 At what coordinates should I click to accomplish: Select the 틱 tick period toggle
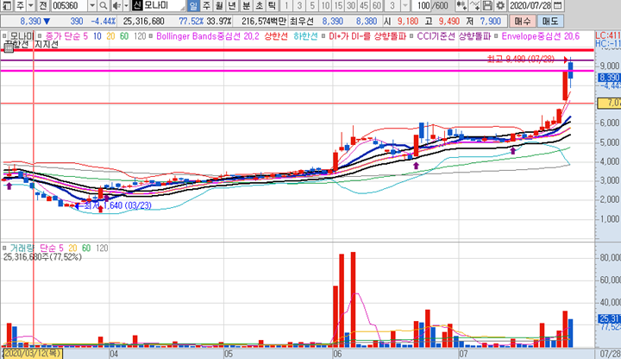click(x=272, y=5)
